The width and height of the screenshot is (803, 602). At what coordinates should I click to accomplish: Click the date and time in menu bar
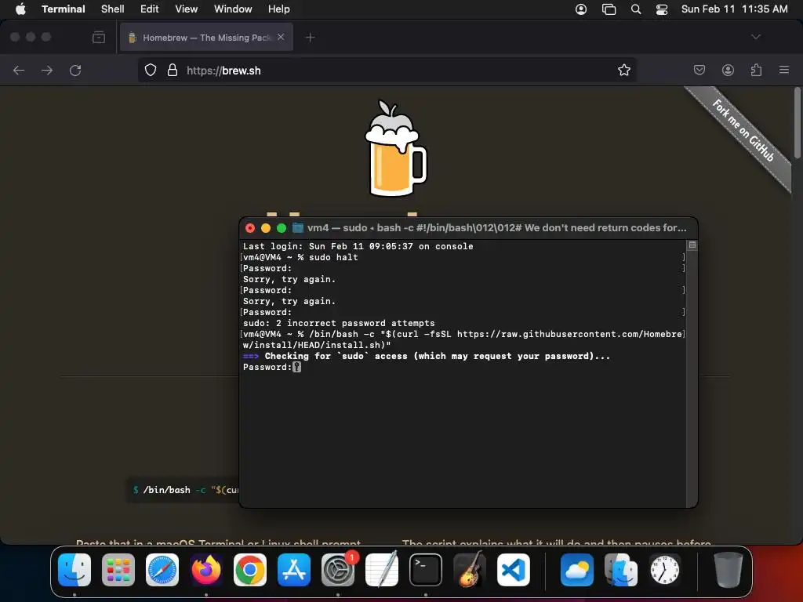[734, 9]
